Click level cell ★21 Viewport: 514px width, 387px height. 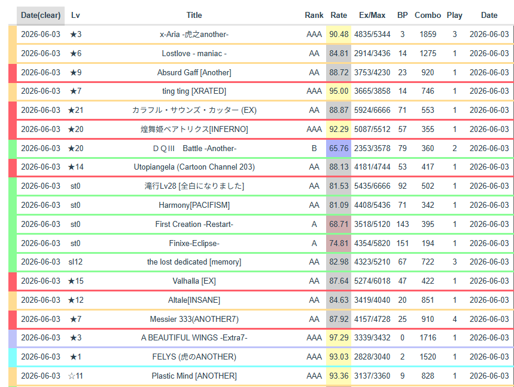pyautogui.click(x=75, y=110)
